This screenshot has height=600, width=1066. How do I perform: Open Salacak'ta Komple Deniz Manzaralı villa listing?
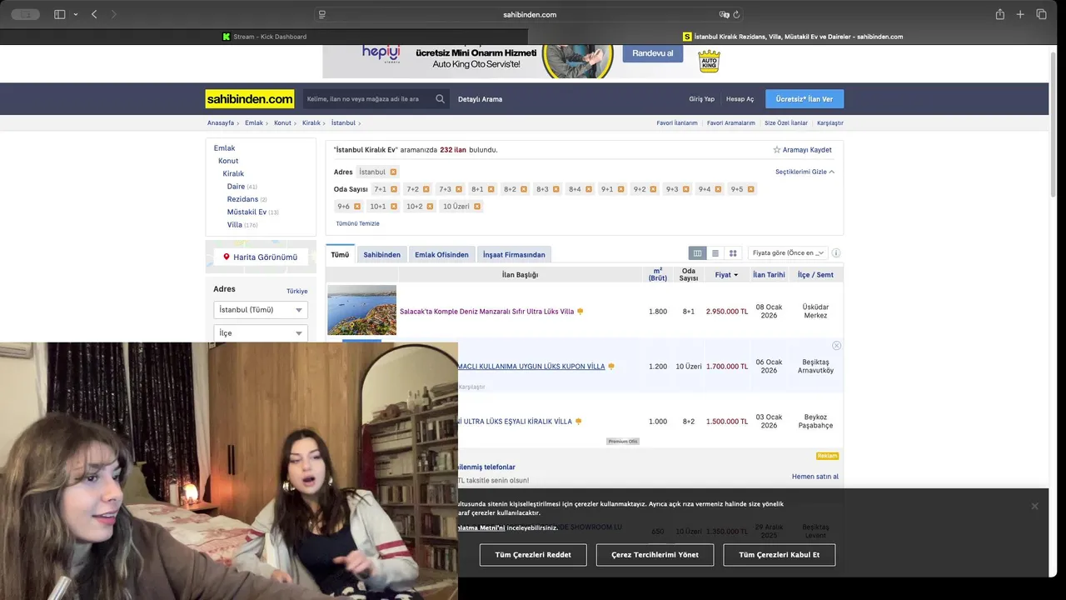click(486, 312)
